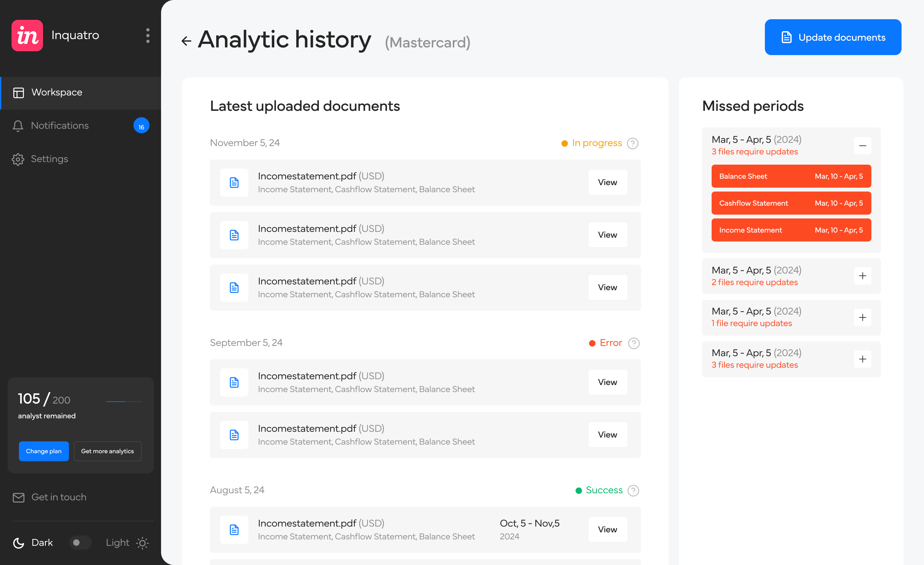
Task: Click the first November 5 document file icon
Action: [235, 183]
